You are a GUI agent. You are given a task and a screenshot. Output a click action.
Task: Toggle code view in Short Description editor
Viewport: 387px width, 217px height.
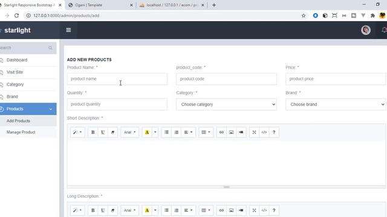tap(264, 133)
